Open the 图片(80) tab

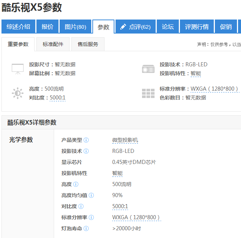[75, 27]
